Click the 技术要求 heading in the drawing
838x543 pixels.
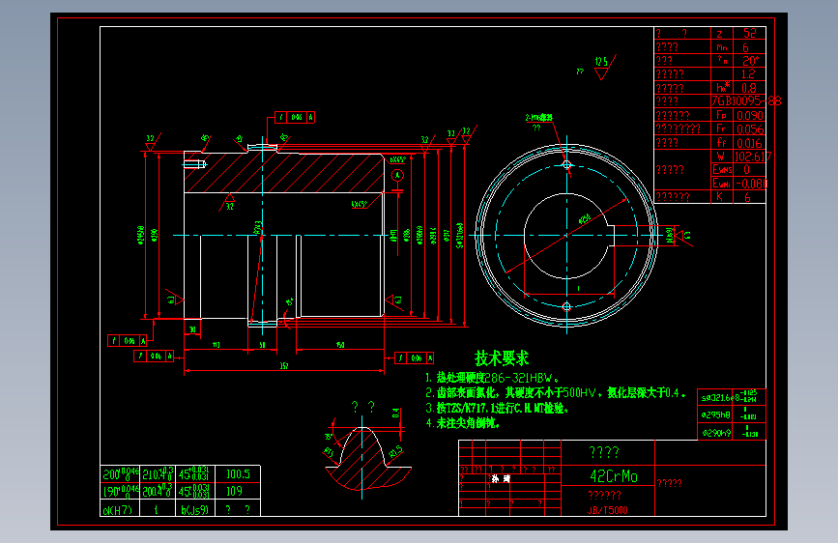click(x=502, y=358)
